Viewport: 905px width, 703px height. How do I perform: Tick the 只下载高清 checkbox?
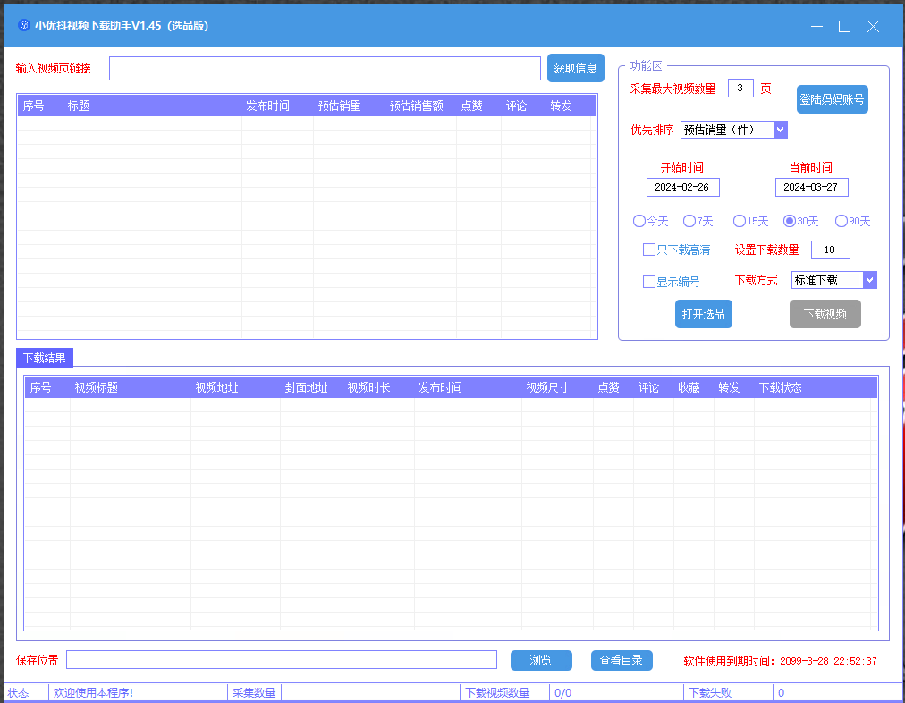(649, 250)
